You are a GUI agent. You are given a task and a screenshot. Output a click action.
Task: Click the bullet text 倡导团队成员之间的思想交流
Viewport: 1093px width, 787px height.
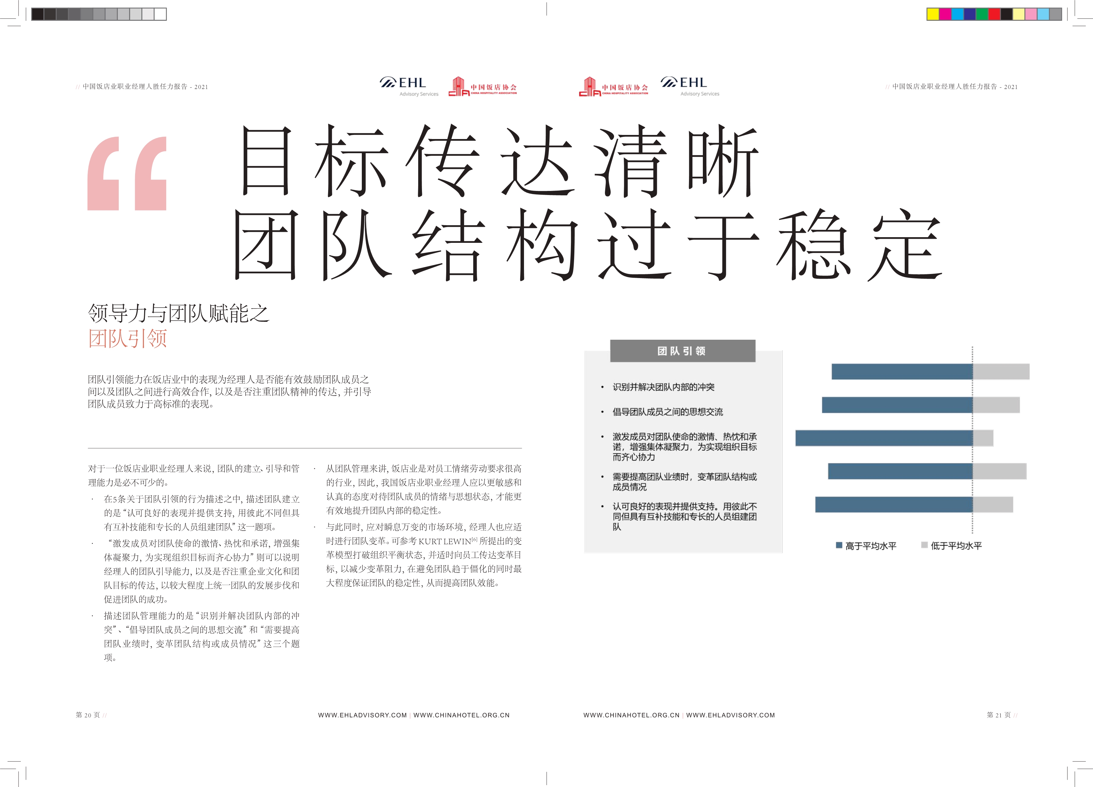tap(668, 411)
